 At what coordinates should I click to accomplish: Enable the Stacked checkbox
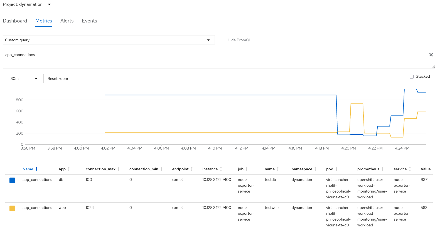(412, 77)
